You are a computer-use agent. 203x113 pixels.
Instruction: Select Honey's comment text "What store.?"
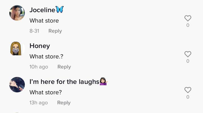(x=46, y=56)
